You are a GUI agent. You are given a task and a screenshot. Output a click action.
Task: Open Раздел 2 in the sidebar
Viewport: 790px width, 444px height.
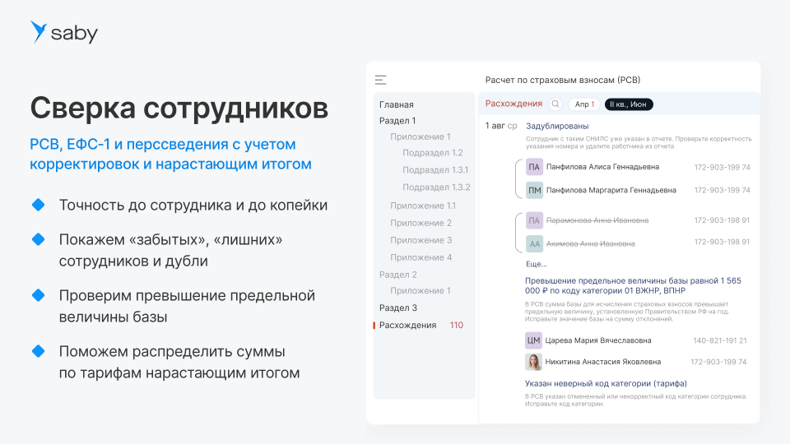click(398, 275)
